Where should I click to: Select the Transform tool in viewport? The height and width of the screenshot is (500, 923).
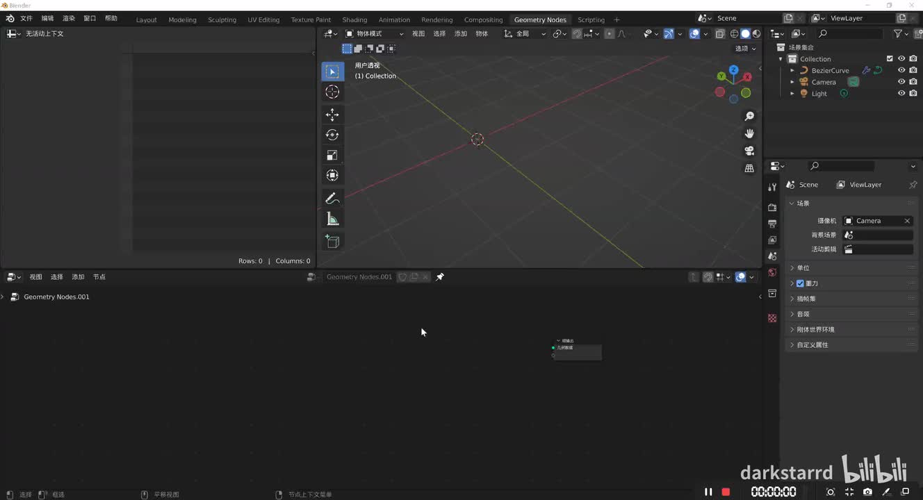tap(332, 175)
